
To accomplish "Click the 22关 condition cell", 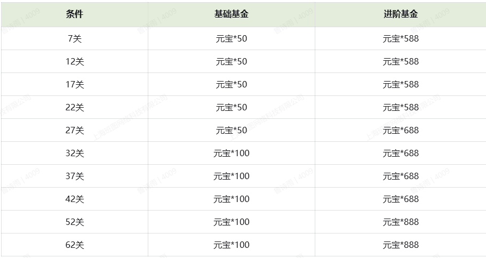I will tap(75, 108).
